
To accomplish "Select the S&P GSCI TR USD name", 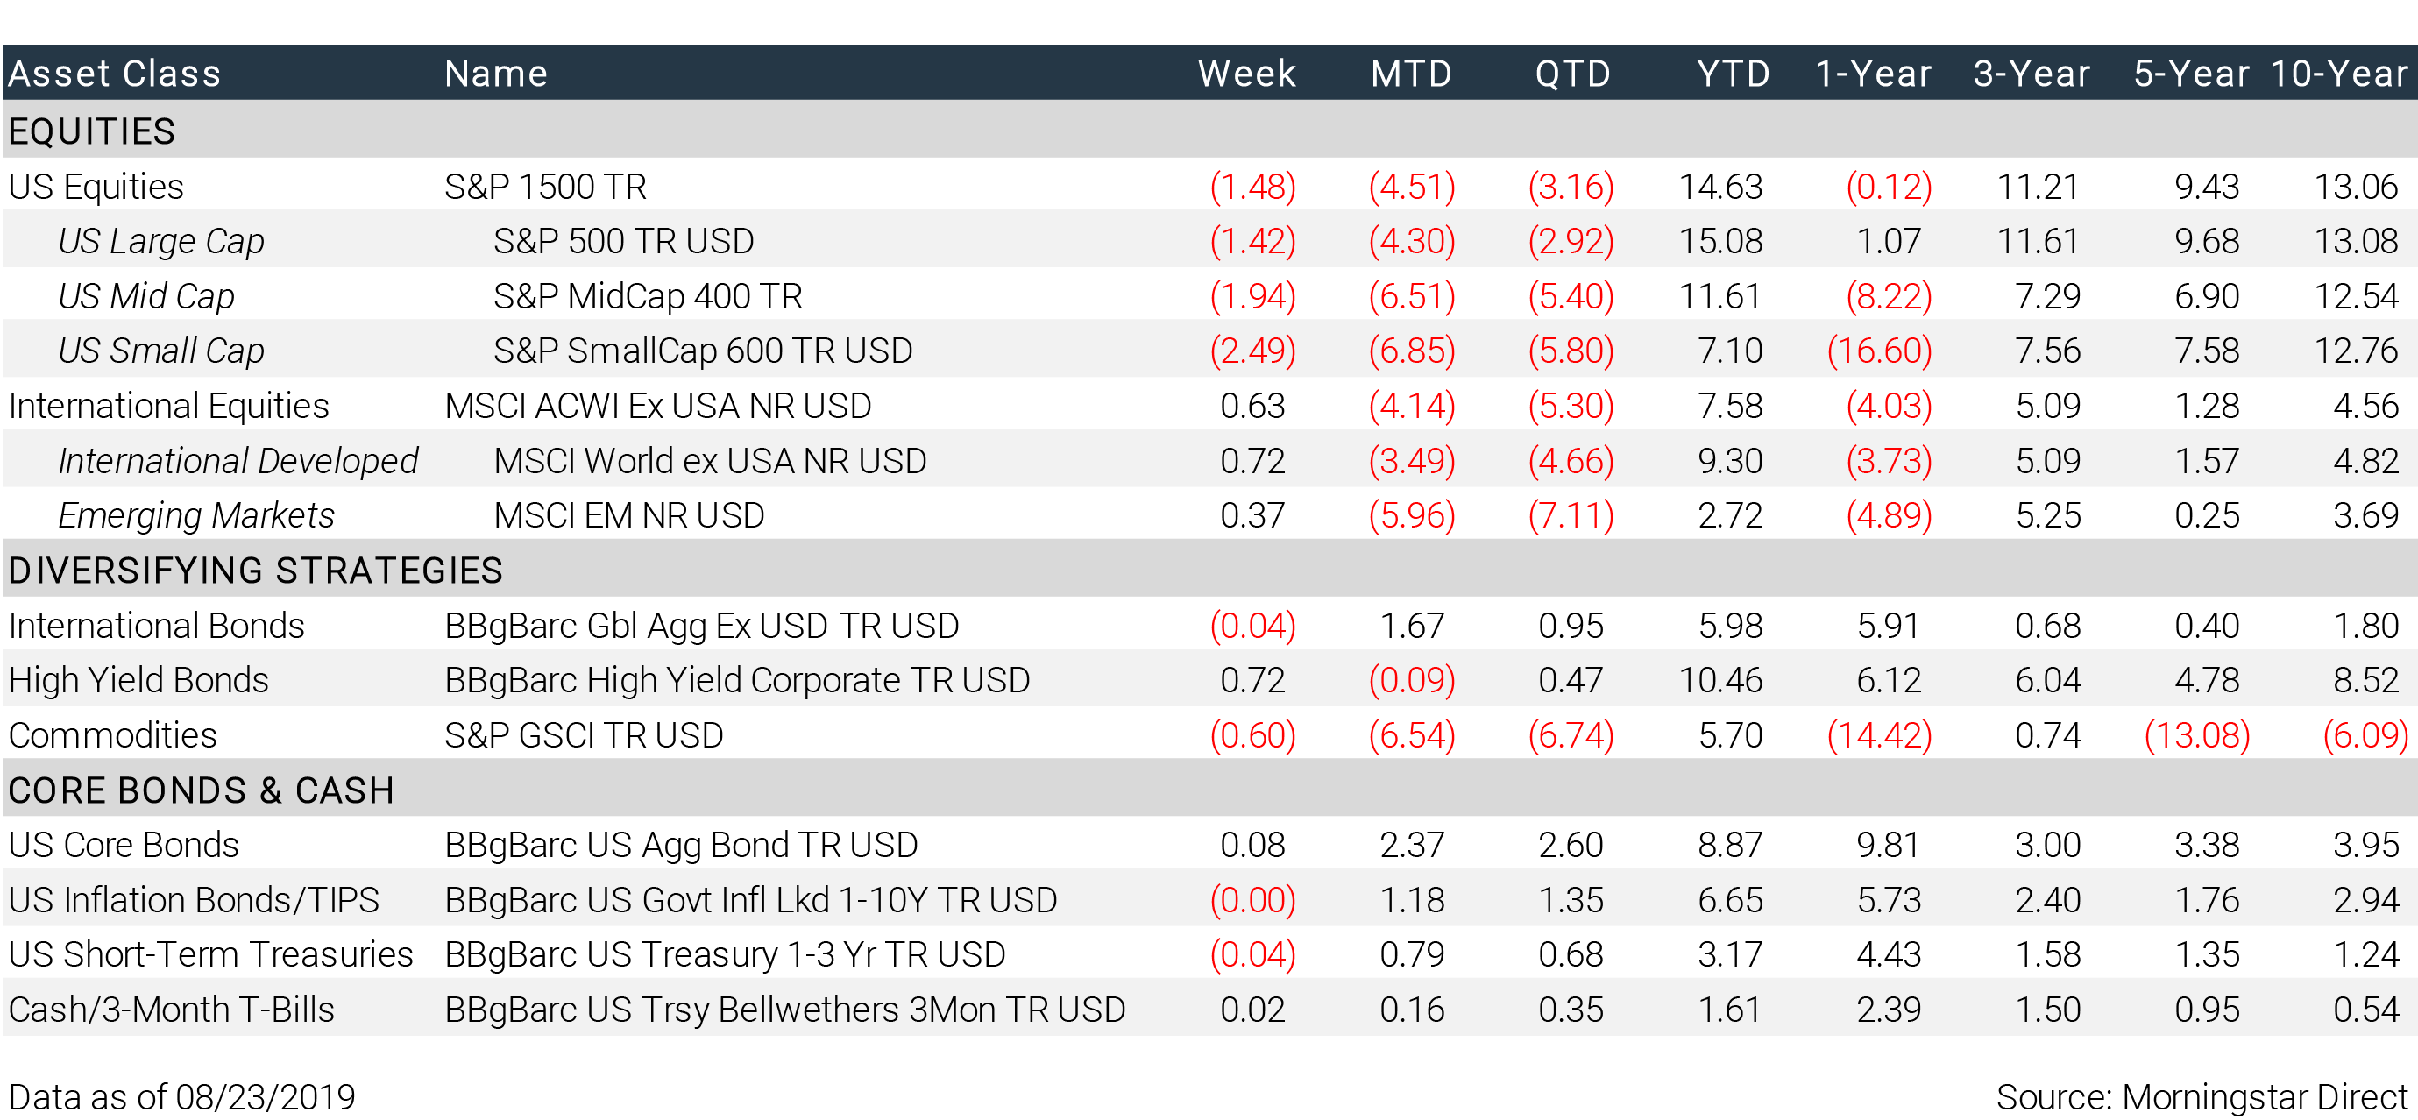I will (x=584, y=735).
